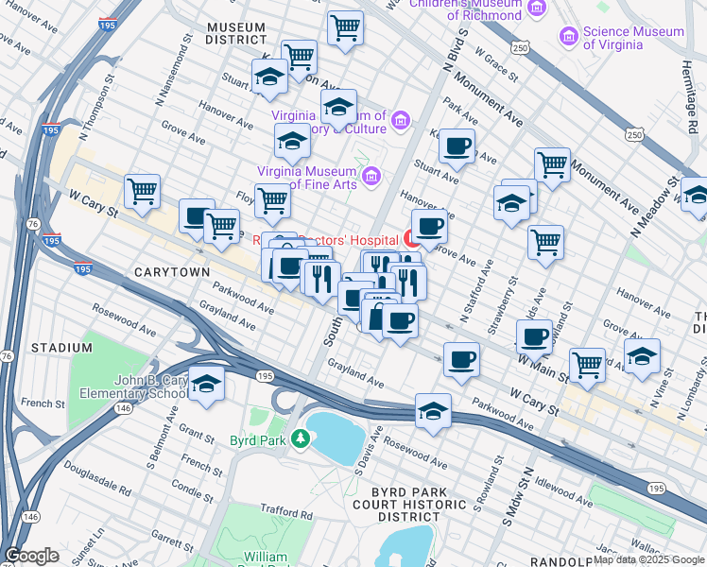Select the MUSEUM DISTRICT neighborhood label
This screenshot has width=707, height=567.
[x=236, y=34]
